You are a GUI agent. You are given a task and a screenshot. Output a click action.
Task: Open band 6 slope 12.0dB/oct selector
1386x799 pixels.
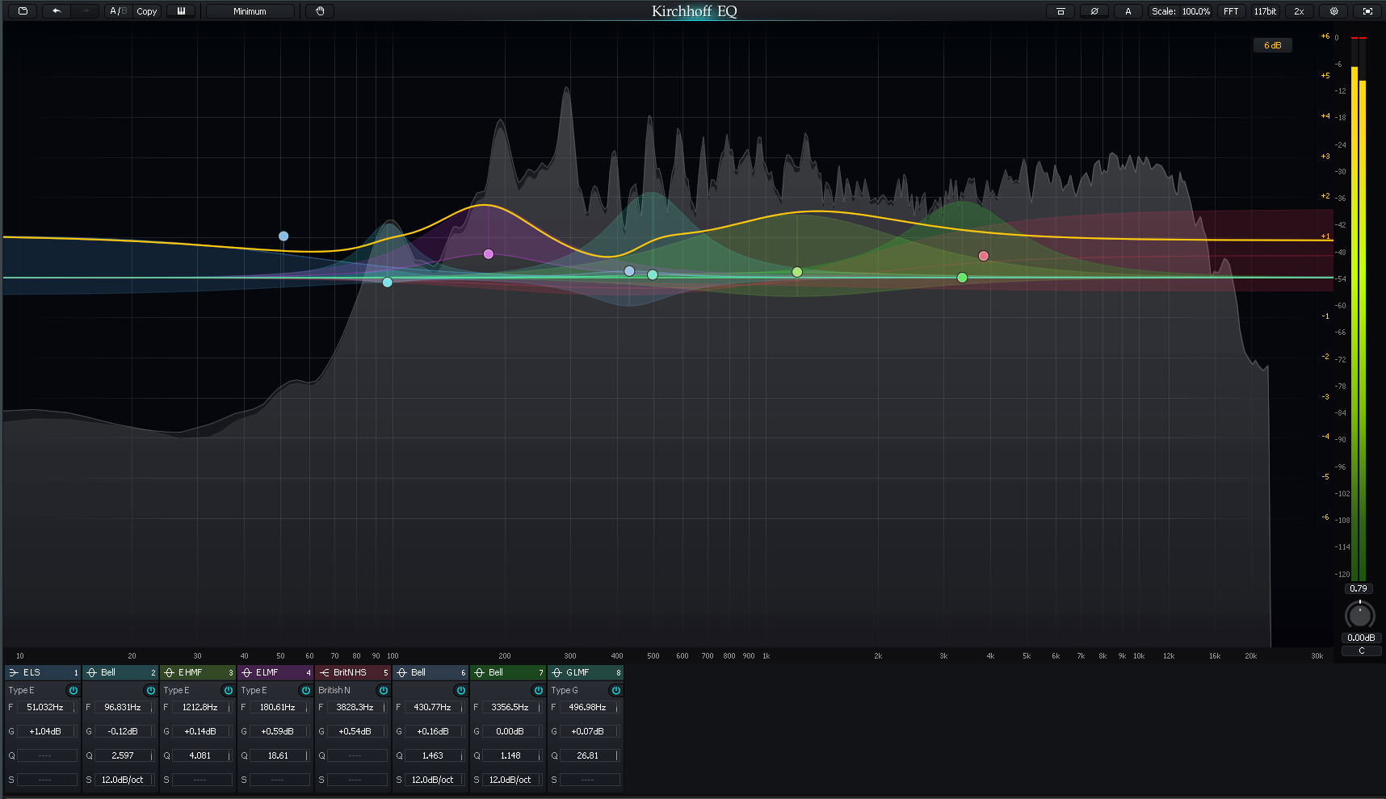[433, 780]
